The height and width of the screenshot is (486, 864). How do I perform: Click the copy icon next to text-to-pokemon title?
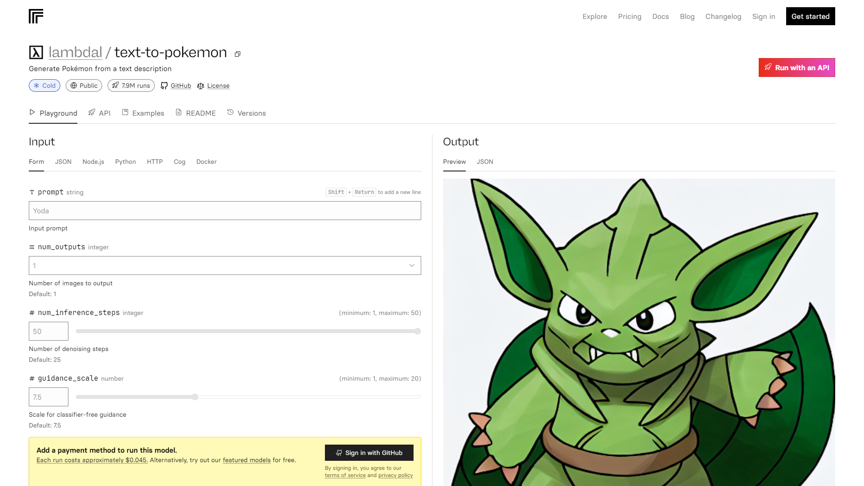(238, 54)
